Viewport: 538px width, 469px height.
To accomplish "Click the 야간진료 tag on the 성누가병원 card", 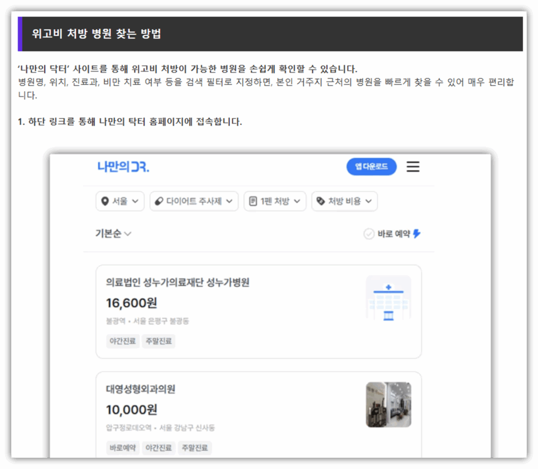I will pyautogui.click(x=123, y=341).
